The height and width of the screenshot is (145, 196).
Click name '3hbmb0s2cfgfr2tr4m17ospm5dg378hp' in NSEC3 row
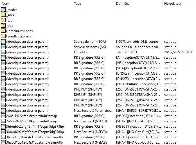35,132
